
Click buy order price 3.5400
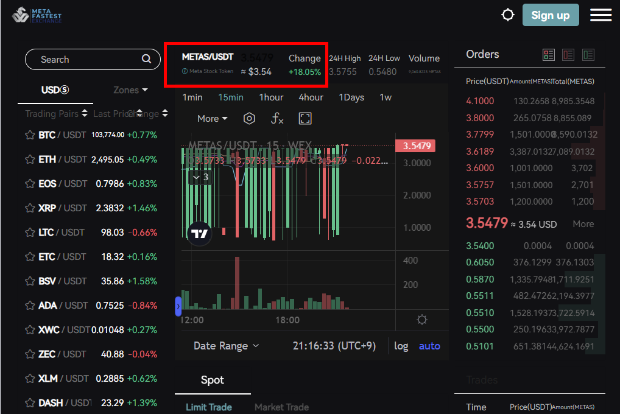pos(480,245)
